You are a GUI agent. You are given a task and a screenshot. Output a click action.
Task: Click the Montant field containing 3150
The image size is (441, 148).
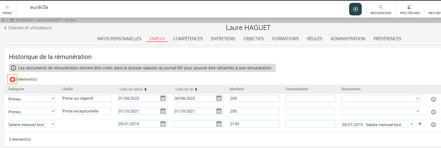click(x=254, y=124)
